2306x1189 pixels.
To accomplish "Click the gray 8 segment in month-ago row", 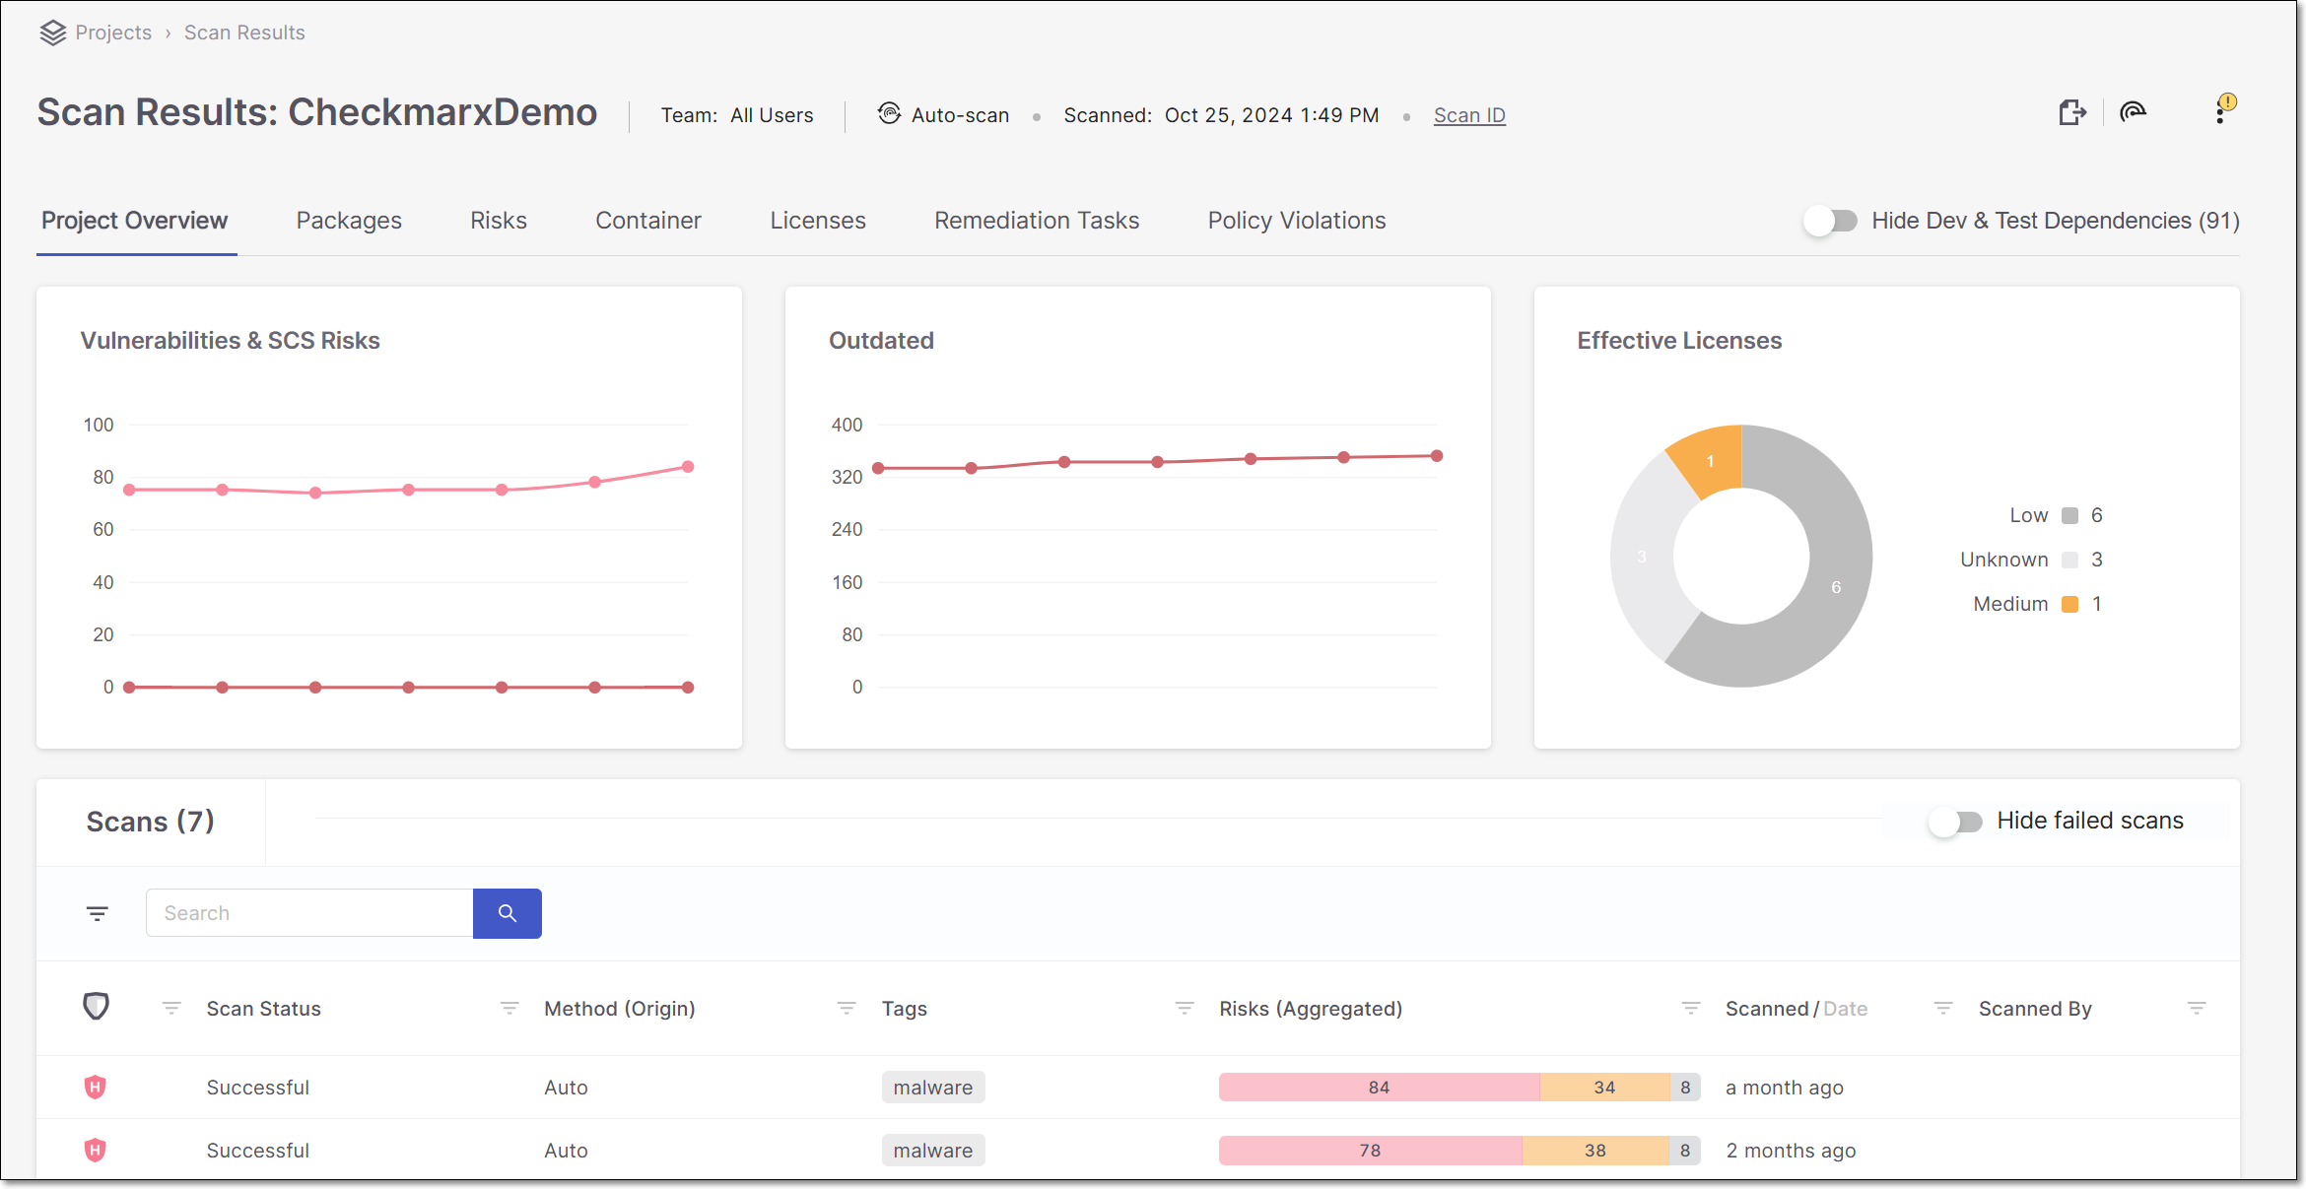I will 1685,1088.
